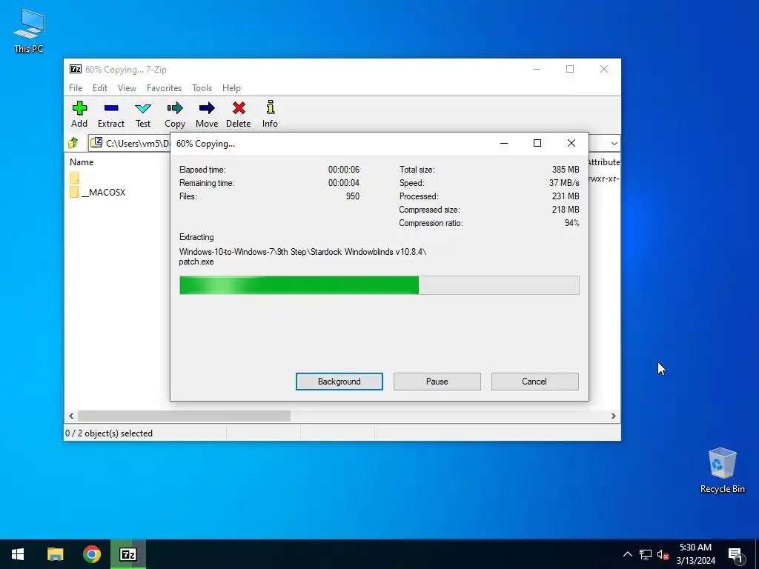Image resolution: width=759 pixels, height=569 pixels.
Task: Click the 7z icon in main title bar
Action: [x=76, y=69]
